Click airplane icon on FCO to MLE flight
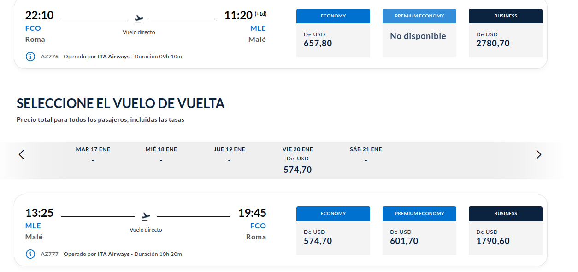Image resolution: width=578 pixels, height=272 pixels. pyautogui.click(x=139, y=19)
